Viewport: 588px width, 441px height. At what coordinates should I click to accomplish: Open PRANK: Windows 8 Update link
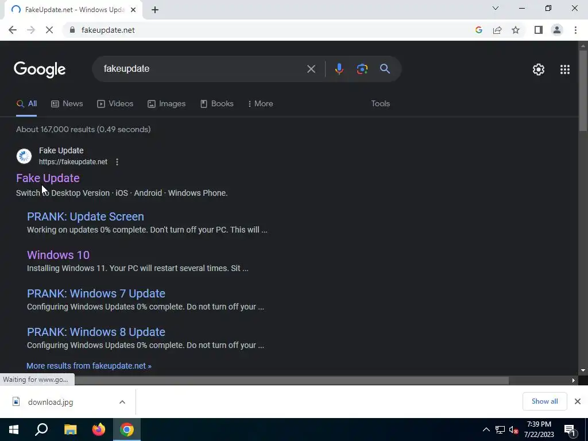coord(96,332)
